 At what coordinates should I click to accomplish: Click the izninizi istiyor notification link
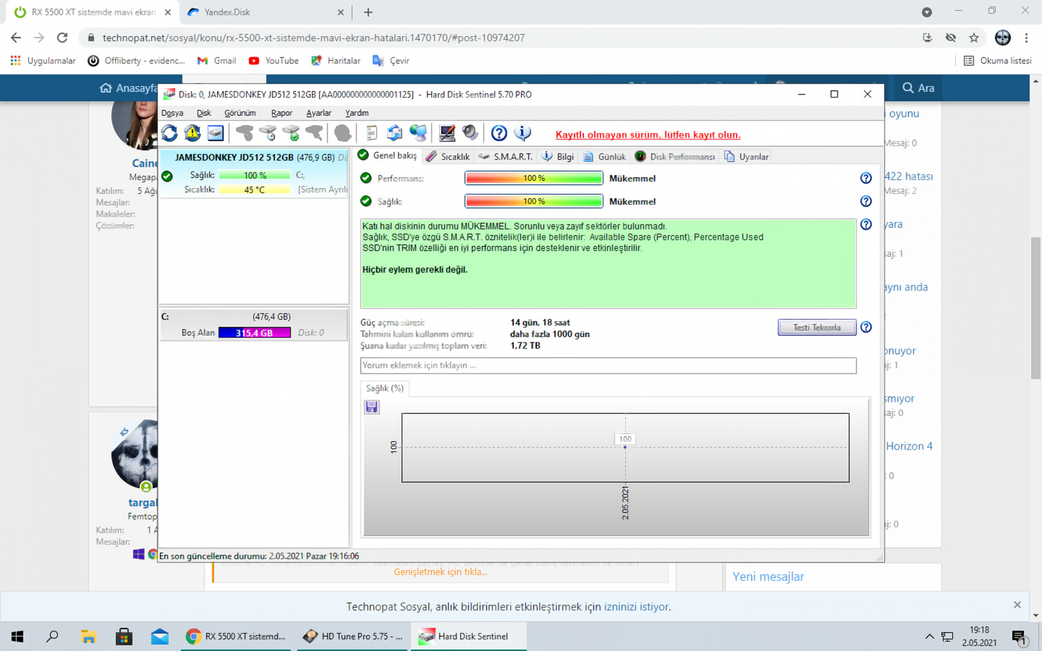[637, 607]
